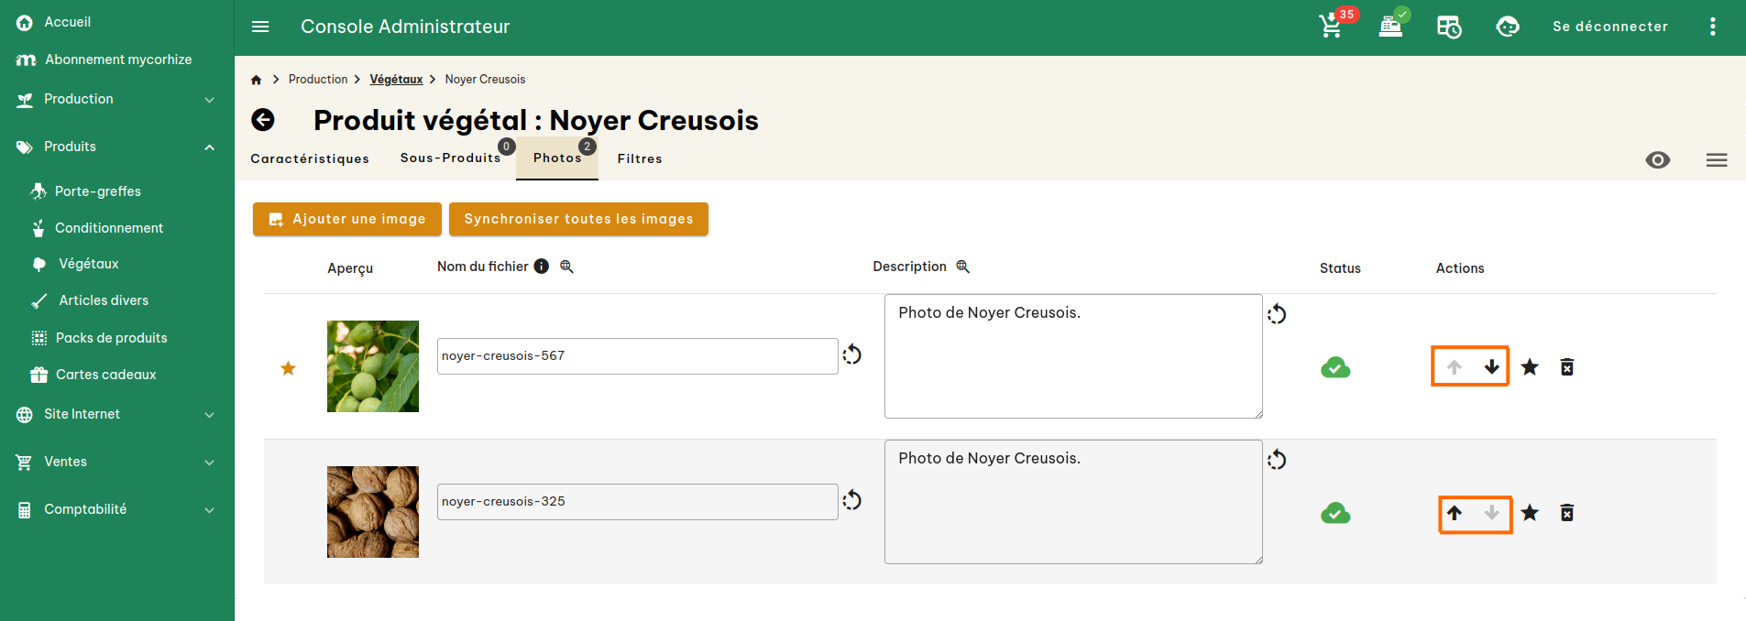1746x621 pixels.
Task: Move noyer-creusois-325 image up
Action: click(x=1455, y=513)
